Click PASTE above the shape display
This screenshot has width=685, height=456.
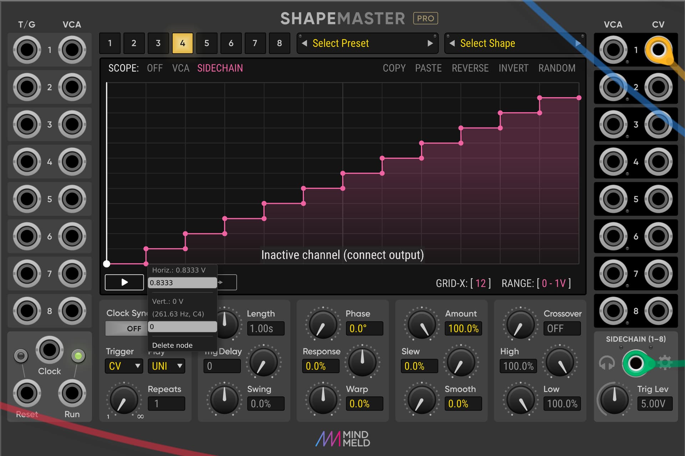coord(428,68)
